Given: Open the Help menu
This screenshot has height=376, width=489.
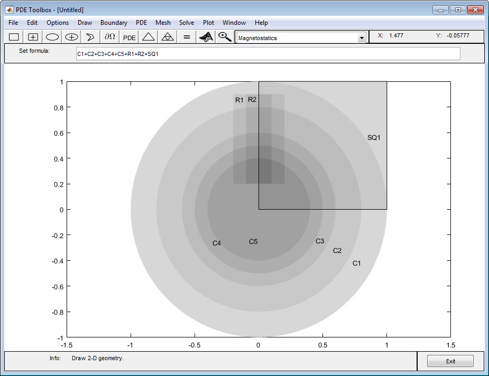Looking at the screenshot, I should click(x=261, y=23).
